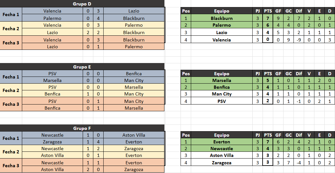Click Newcastle in the Grupo F standings
This screenshot has height=173, width=335.
221,149
